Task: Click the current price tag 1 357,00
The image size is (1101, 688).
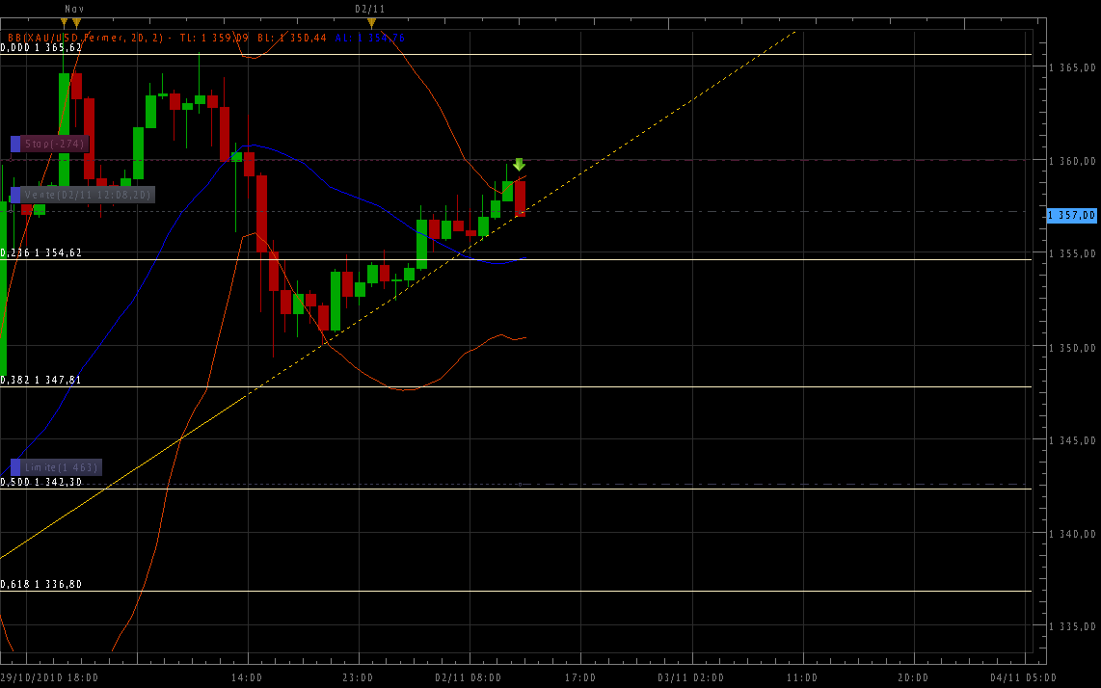Action: coord(1072,216)
